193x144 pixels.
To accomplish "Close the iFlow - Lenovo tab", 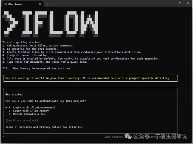I will click(40, 4).
